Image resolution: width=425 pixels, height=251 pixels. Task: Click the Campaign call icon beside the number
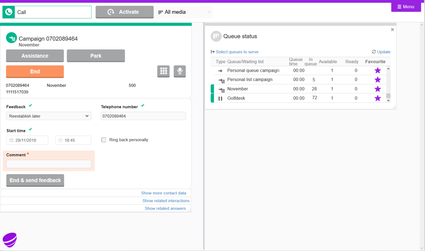coord(12,38)
